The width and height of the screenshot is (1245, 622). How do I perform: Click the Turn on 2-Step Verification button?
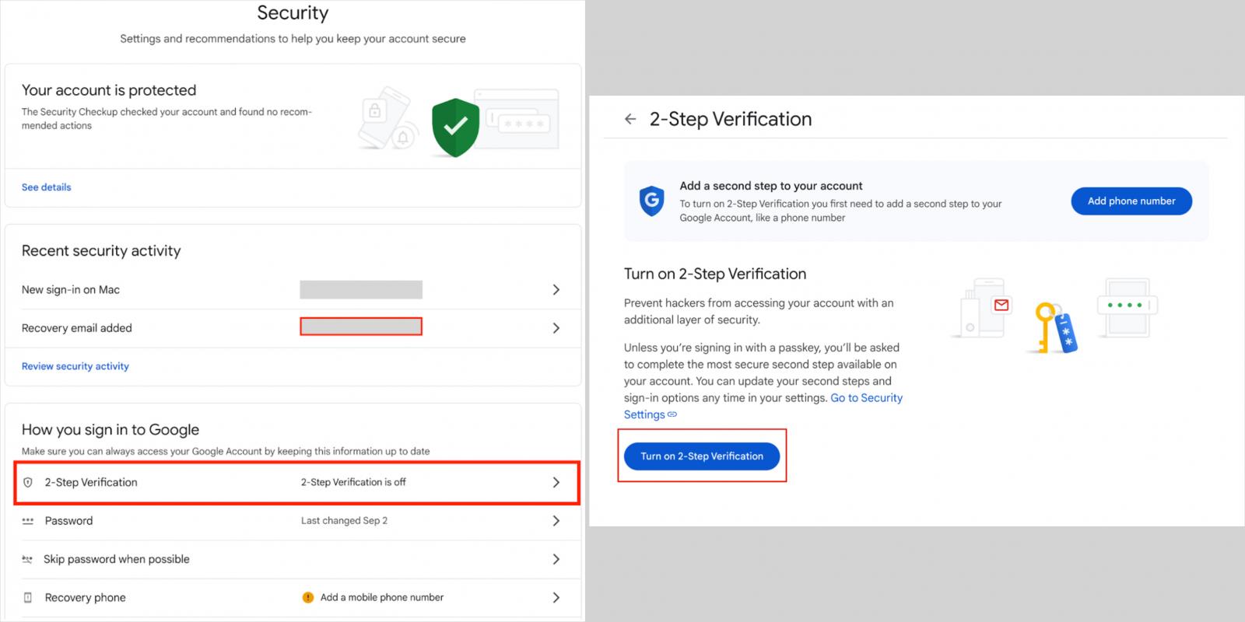[x=702, y=456]
